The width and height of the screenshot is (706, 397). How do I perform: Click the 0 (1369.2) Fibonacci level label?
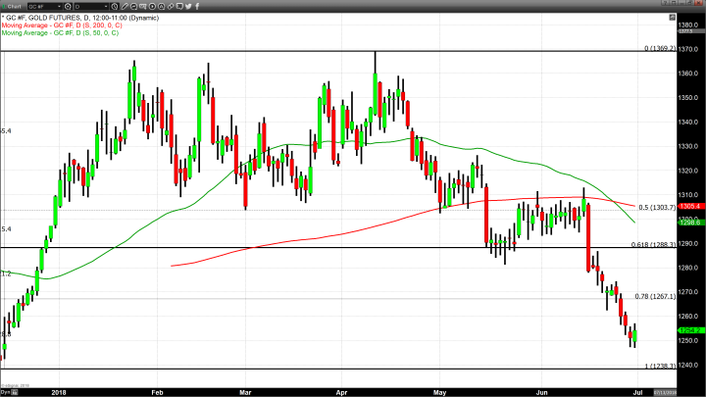tap(660, 48)
